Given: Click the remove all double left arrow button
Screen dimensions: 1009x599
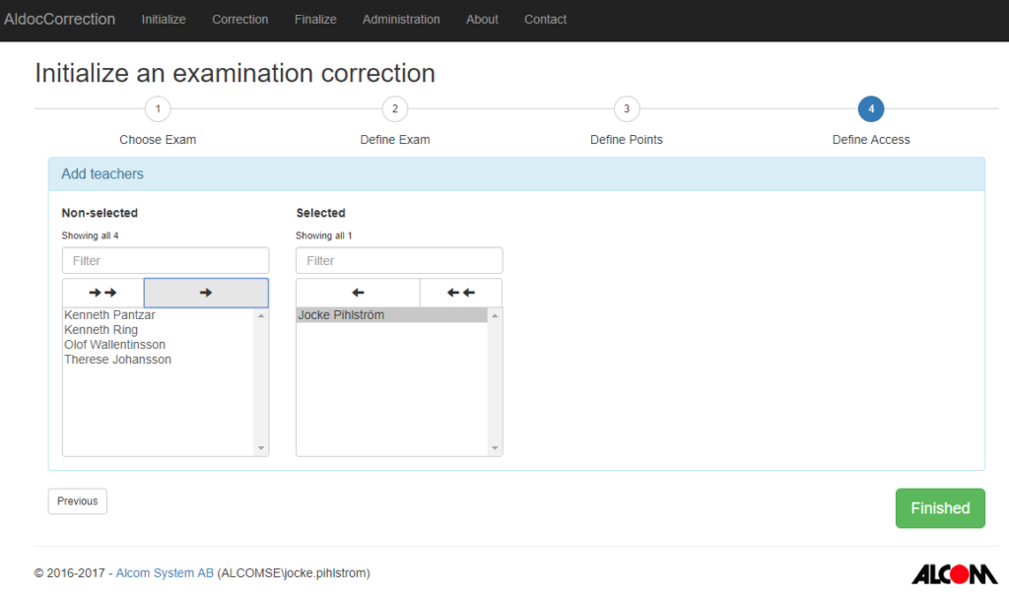Looking at the screenshot, I should point(460,293).
